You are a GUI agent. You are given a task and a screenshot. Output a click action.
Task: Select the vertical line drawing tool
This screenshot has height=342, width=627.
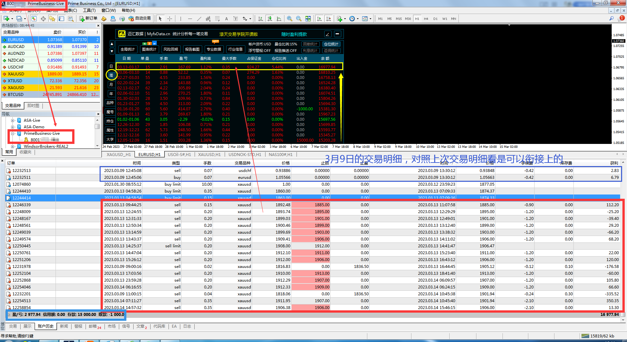[x=181, y=19]
